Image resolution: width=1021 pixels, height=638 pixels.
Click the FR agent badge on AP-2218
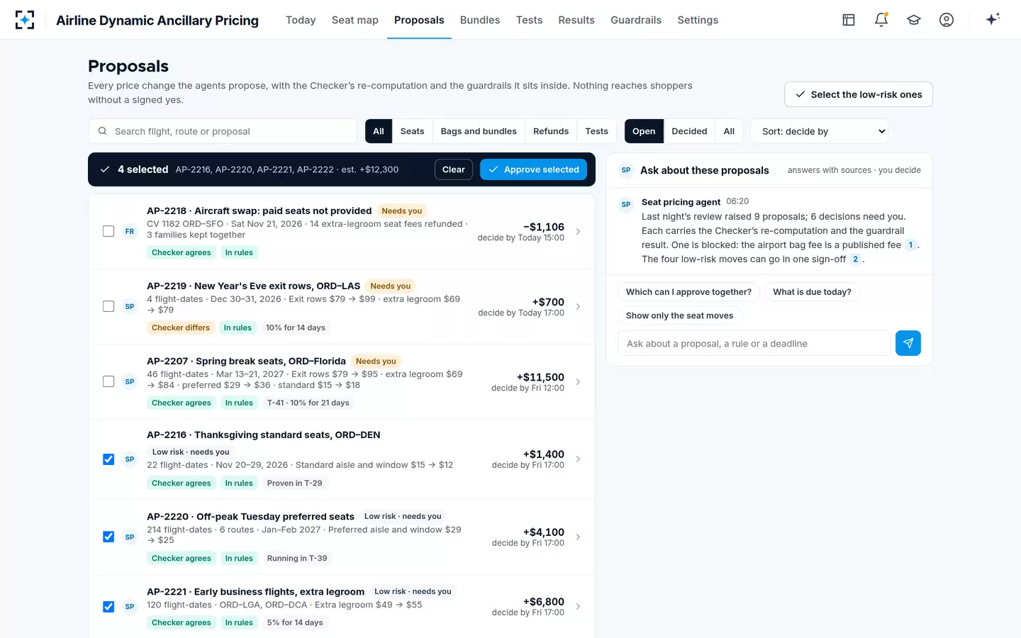[130, 231]
